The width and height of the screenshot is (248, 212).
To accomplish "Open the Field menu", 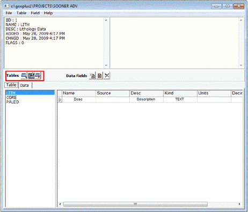I will (35, 13).
